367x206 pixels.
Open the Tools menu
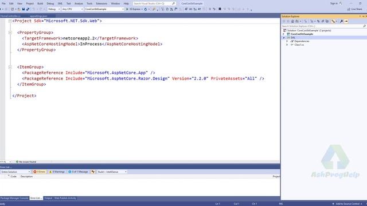pos(89,3)
